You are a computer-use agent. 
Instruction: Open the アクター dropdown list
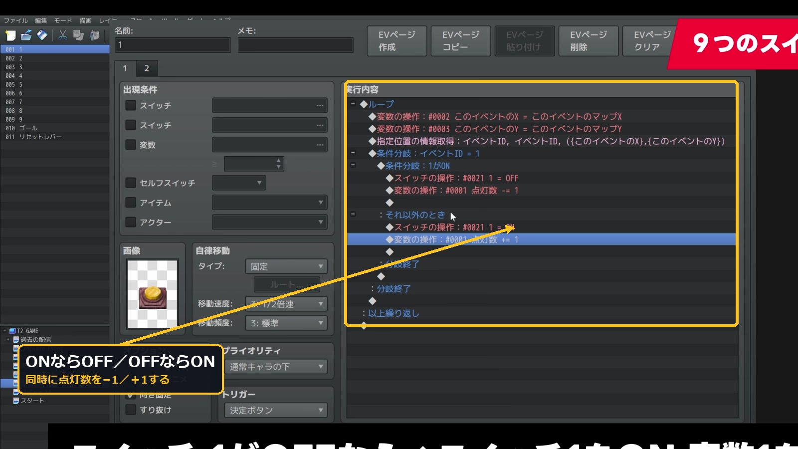point(270,222)
